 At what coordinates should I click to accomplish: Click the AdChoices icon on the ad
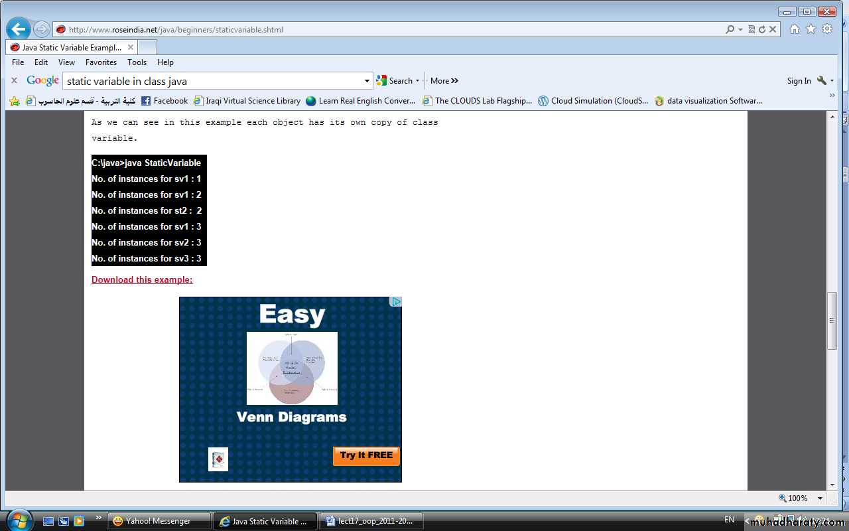(396, 302)
